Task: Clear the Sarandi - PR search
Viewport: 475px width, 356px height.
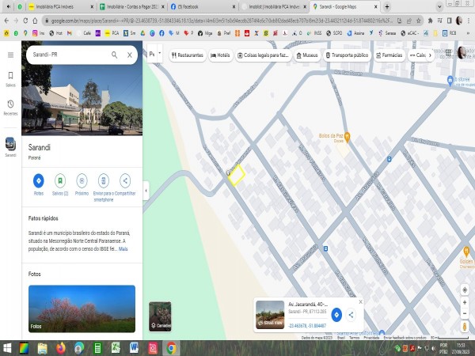Action: (x=130, y=55)
